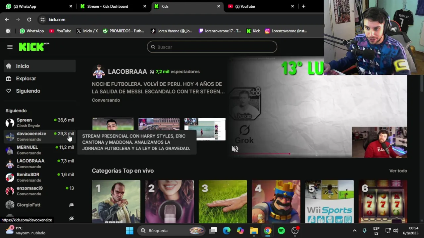Open category number 2 microphone card

(169, 202)
